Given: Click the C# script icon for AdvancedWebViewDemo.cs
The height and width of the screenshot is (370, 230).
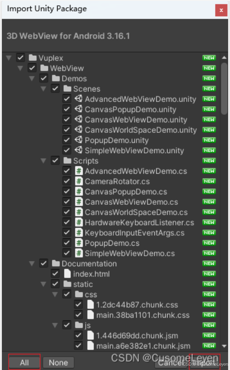Looking at the screenshot, I should (79, 171).
